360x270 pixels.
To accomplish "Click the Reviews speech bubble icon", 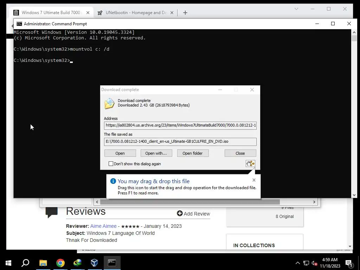I will coord(51,212).
